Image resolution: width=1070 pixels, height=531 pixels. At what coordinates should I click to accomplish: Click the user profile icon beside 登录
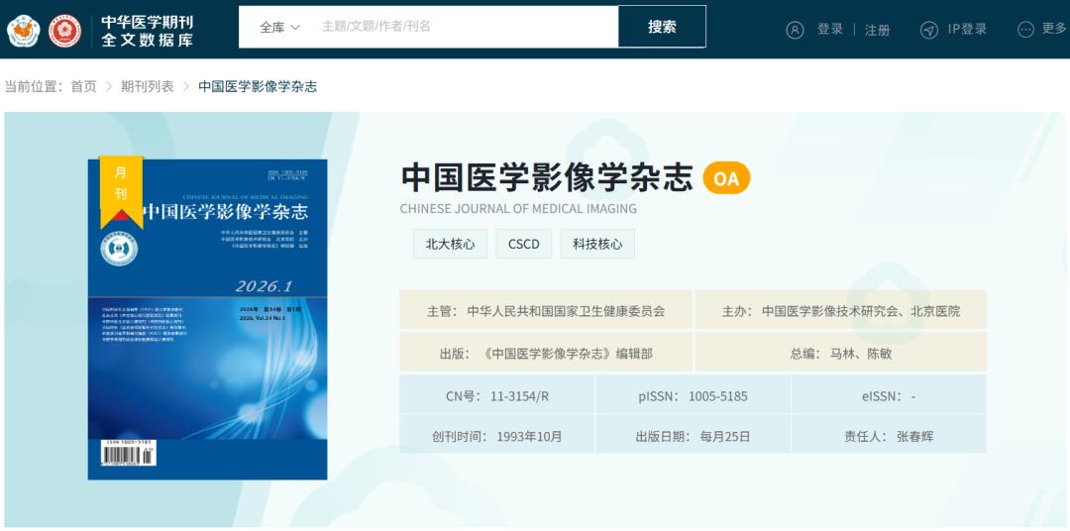pyautogui.click(x=795, y=30)
